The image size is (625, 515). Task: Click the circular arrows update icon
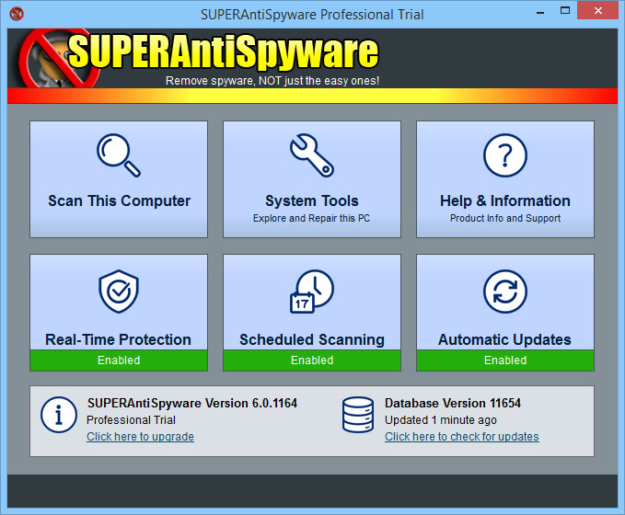[x=504, y=292]
